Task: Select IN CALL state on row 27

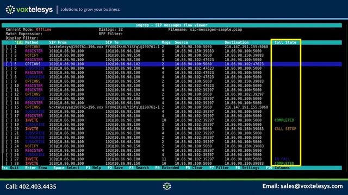Action: click(282, 159)
